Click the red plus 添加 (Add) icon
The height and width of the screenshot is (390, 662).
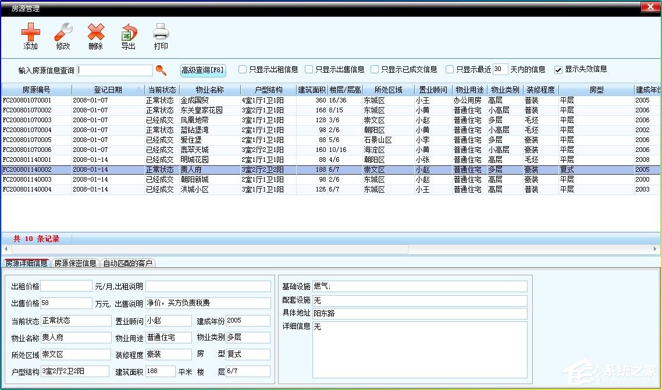pyautogui.click(x=30, y=32)
